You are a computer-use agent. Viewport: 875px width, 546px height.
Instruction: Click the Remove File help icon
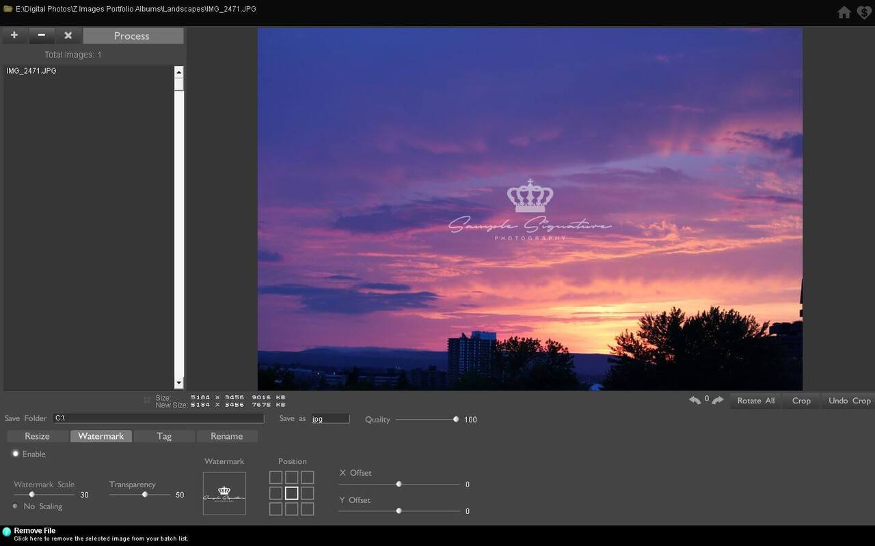[6, 532]
